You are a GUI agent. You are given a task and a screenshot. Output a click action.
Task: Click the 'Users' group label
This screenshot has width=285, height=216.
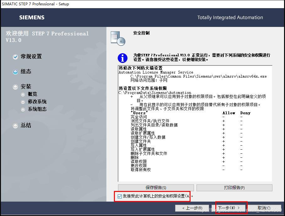[139, 113]
